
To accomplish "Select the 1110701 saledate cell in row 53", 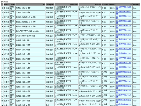I will [x=112, y=92].
